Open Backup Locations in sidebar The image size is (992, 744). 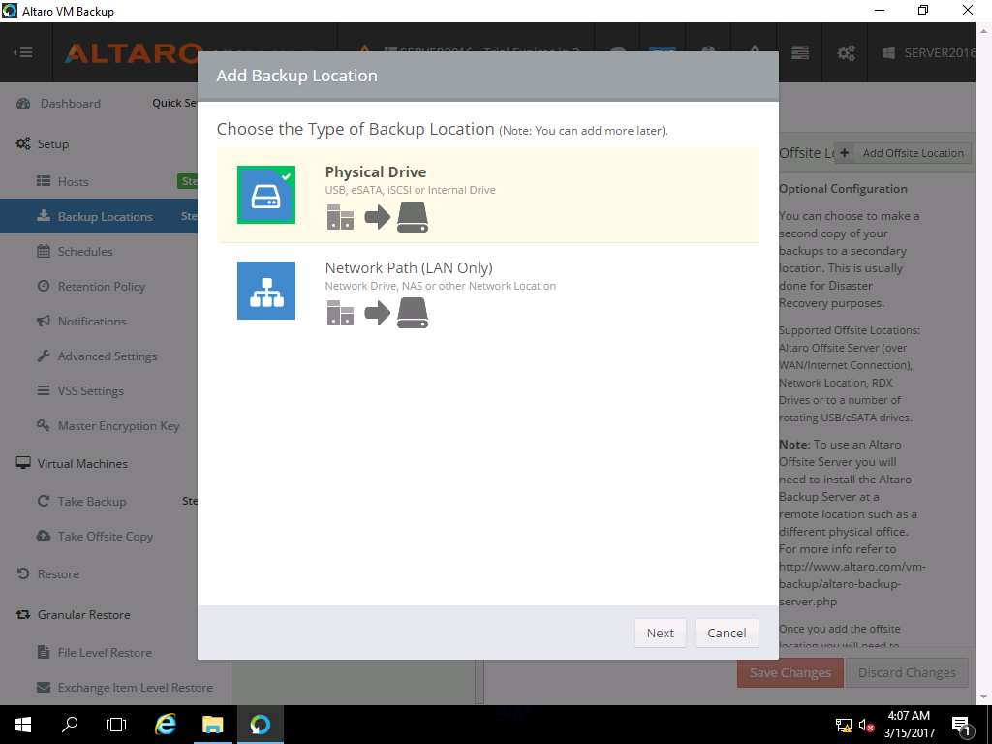[x=105, y=216]
